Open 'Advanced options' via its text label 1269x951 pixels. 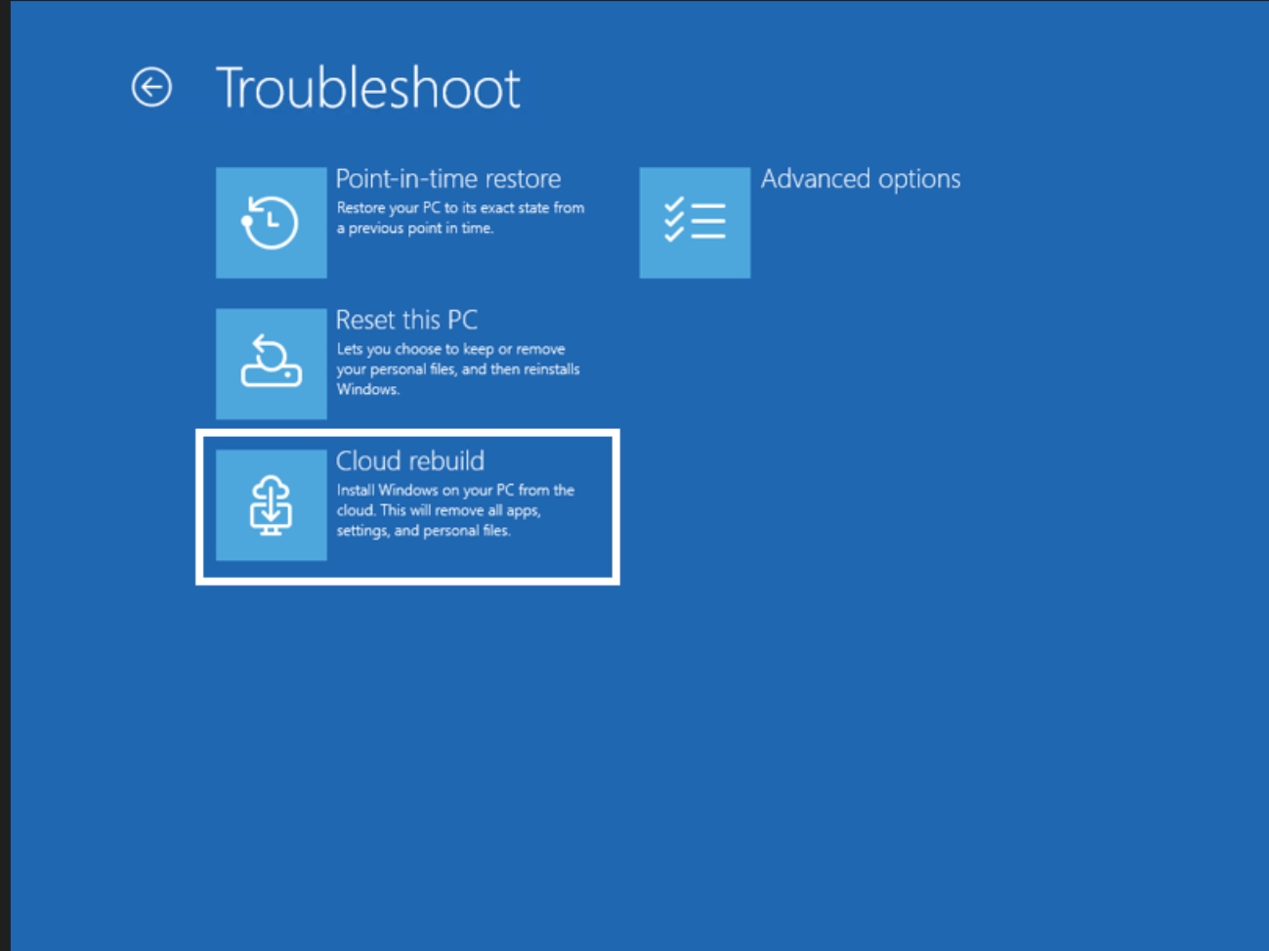pos(861,179)
